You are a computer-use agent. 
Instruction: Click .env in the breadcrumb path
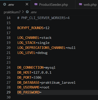pyautogui.click(x=34, y=12)
